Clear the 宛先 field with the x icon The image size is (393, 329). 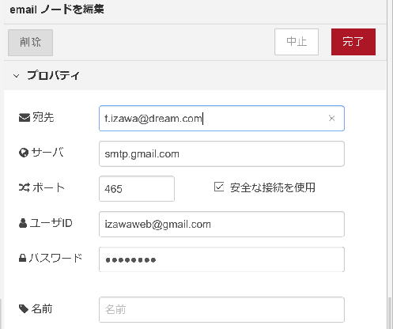point(332,118)
